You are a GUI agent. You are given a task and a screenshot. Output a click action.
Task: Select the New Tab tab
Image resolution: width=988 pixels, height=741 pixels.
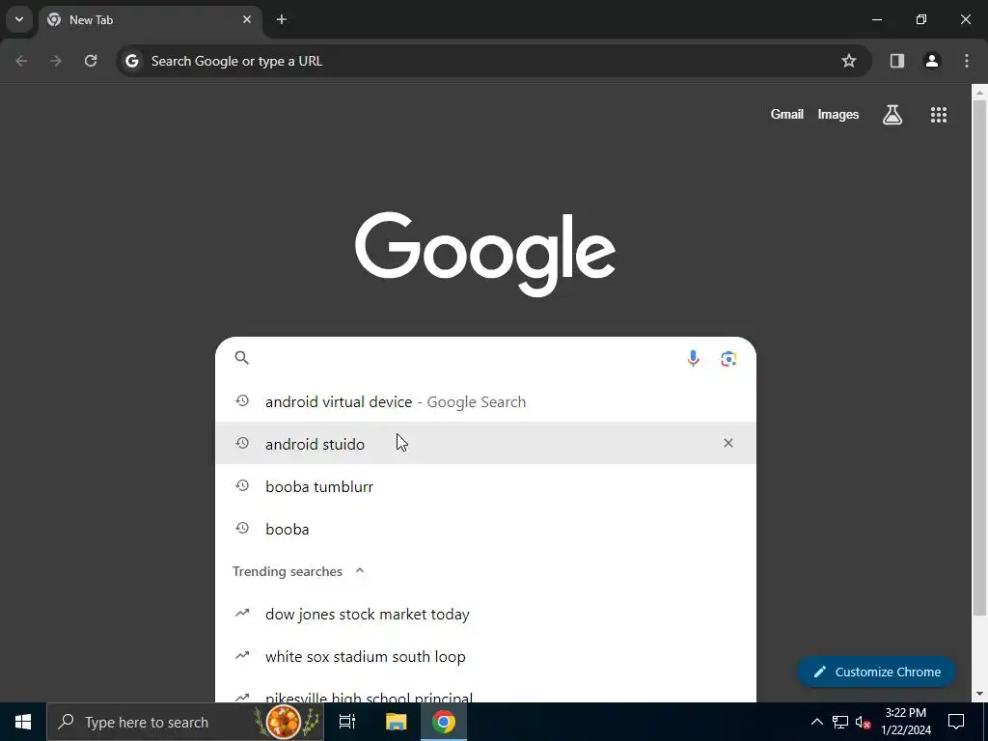(x=150, y=20)
